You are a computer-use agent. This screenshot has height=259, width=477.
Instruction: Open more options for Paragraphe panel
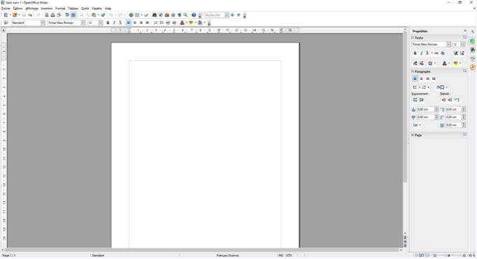pos(464,71)
